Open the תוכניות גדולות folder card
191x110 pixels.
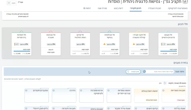pos(91,109)
